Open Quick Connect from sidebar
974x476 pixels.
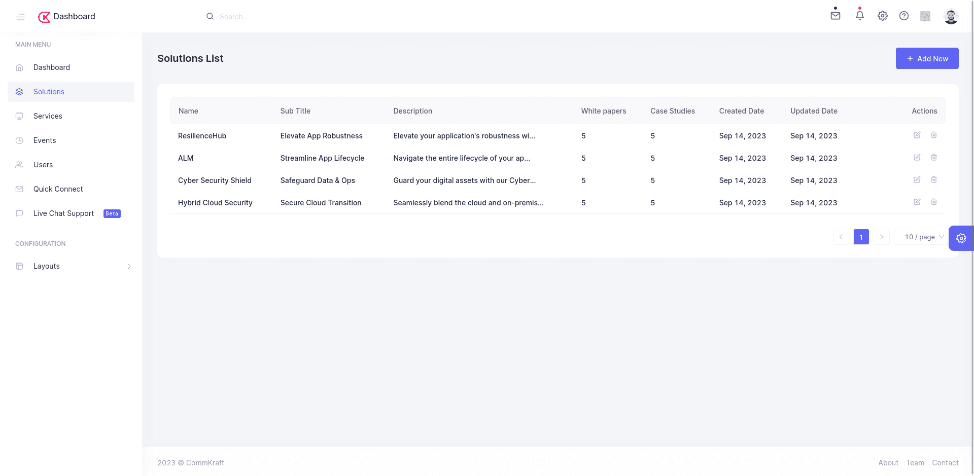(58, 189)
